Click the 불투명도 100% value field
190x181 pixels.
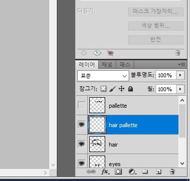coord(166,75)
